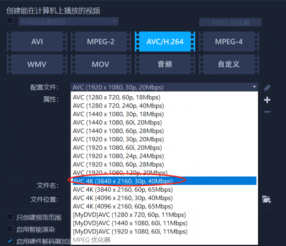Choose AVC (1920 x 1080, 60p, 28Mbps)
Screen dimensions: 286x246
click(164, 164)
